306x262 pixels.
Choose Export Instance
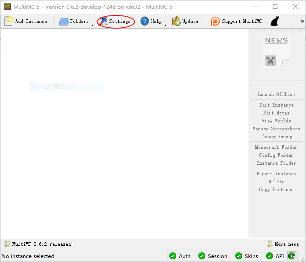coord(277,173)
